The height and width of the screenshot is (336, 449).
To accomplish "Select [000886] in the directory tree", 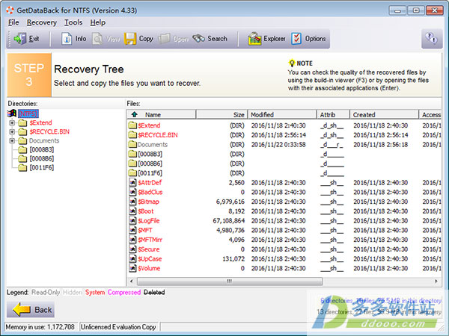I will point(41,158).
